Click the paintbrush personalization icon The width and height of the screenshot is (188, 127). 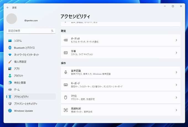[10, 62]
